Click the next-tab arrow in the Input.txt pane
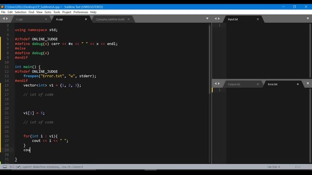The height and width of the screenshot is (175, 312). [219, 18]
